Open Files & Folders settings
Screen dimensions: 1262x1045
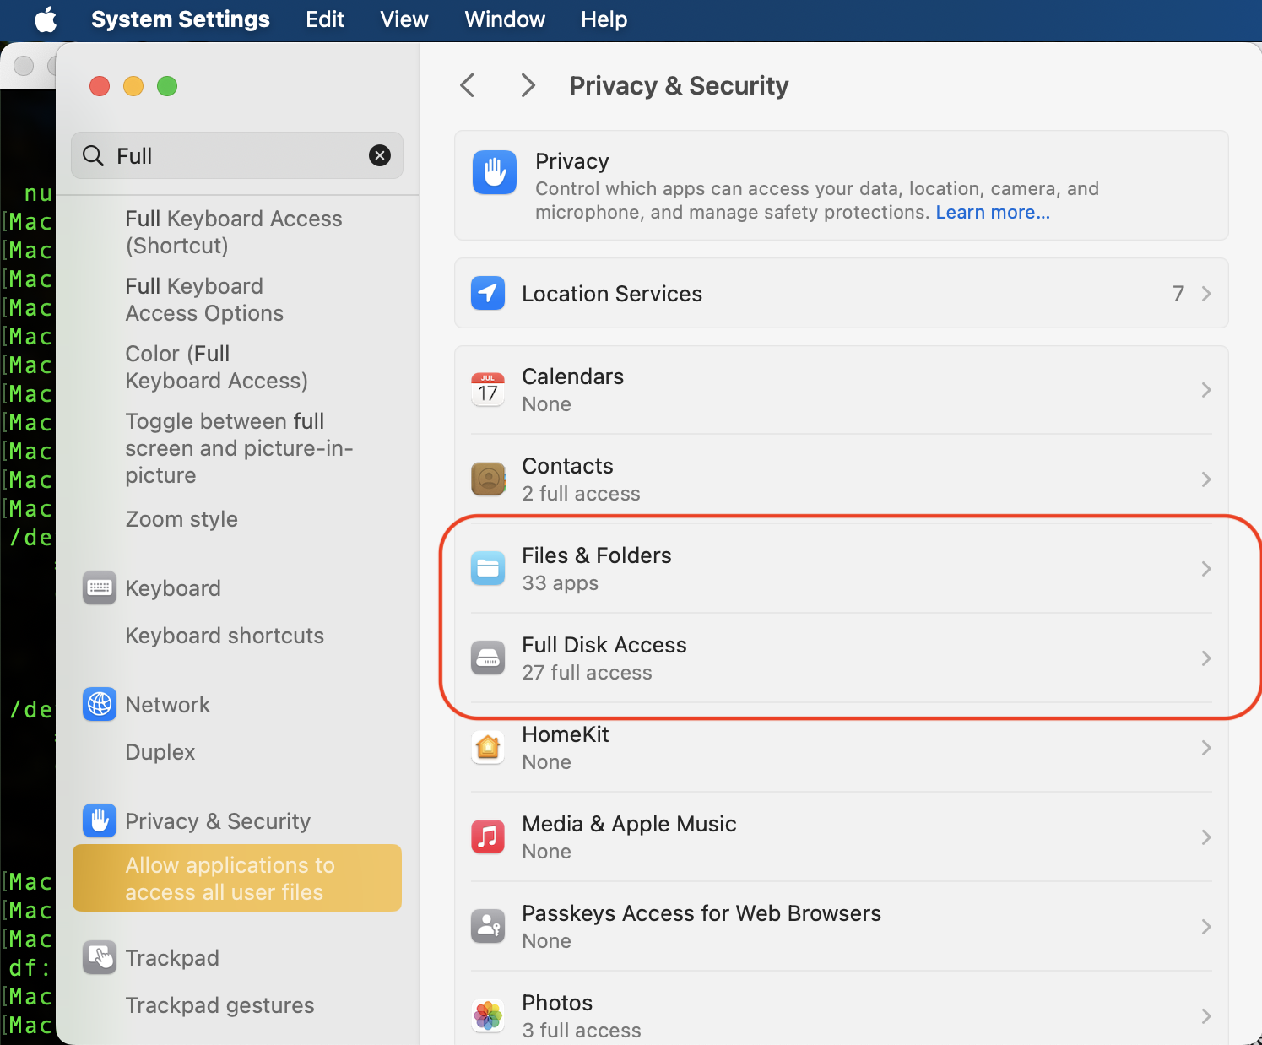842,569
